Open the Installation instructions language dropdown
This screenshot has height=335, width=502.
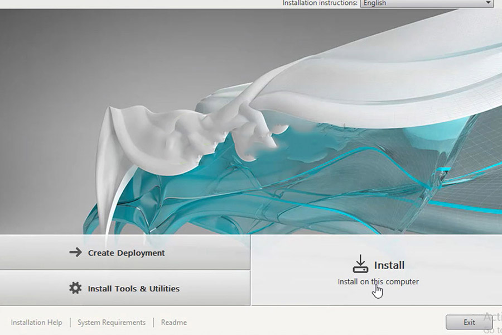pos(427,3)
